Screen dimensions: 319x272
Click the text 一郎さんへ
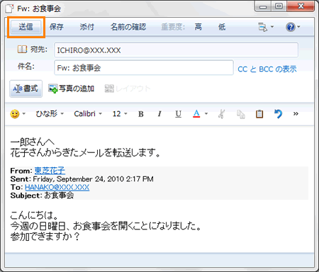pyautogui.click(x=33, y=142)
